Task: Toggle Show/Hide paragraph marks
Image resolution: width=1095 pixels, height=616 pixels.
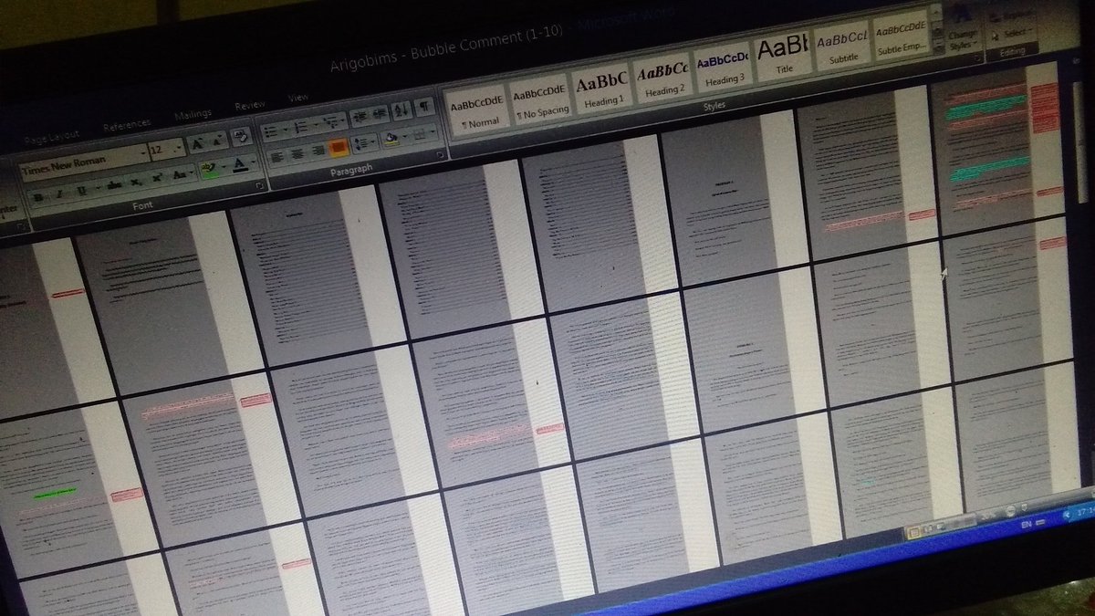Action: (424, 107)
